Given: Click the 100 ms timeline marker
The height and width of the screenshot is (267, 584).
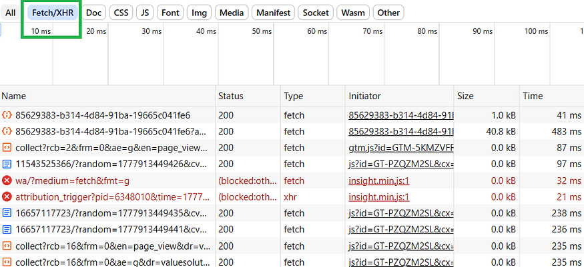Looking at the screenshot, I should click(x=537, y=31).
